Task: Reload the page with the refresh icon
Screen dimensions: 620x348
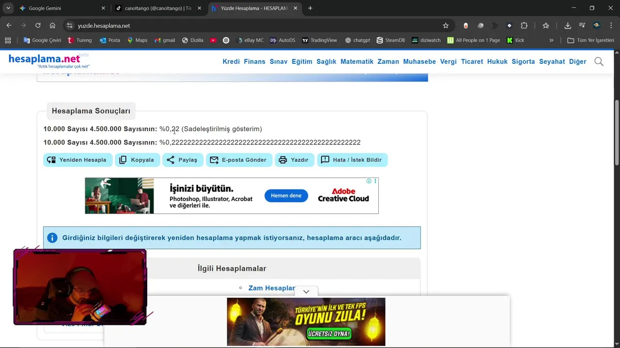Action: tap(38, 26)
